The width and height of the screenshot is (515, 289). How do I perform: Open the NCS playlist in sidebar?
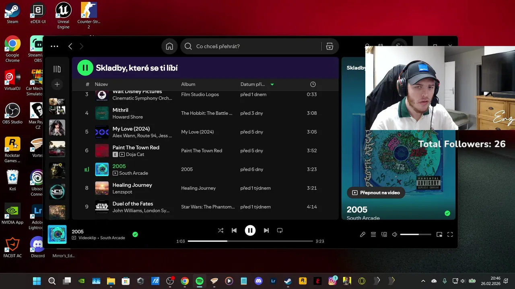coord(57,191)
